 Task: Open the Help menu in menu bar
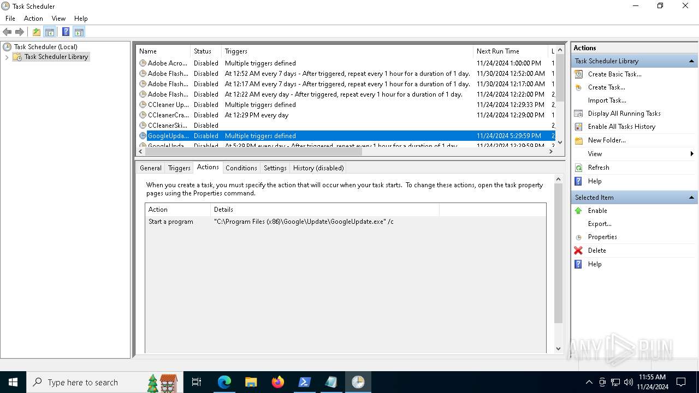81,19
